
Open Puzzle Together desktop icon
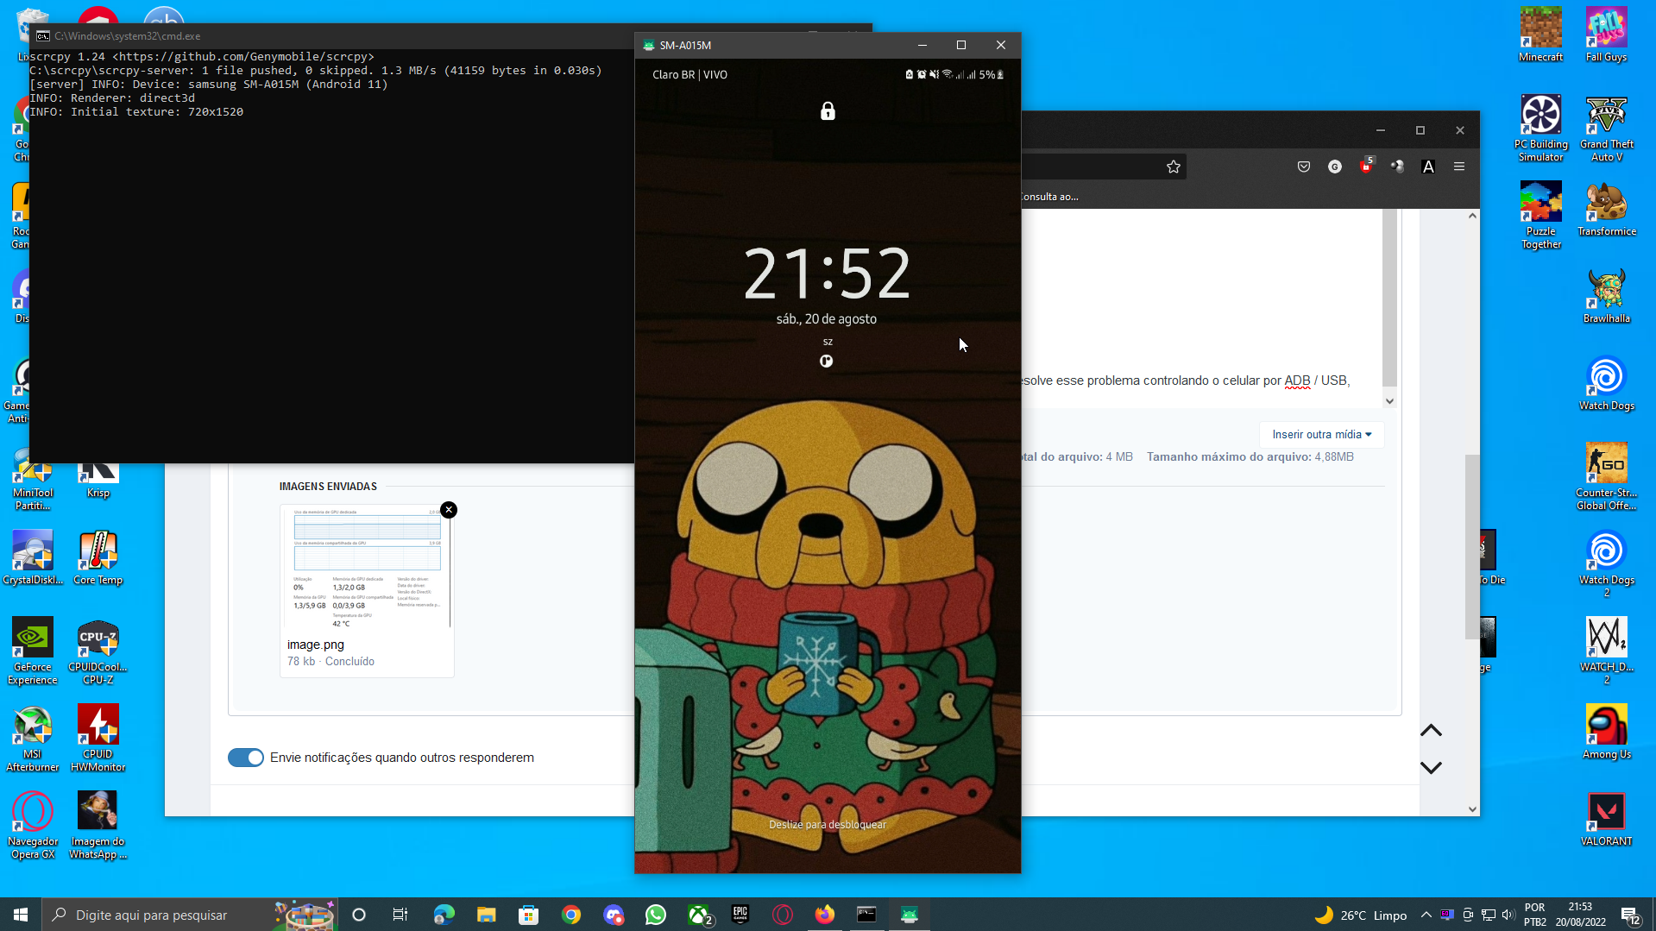(1540, 215)
